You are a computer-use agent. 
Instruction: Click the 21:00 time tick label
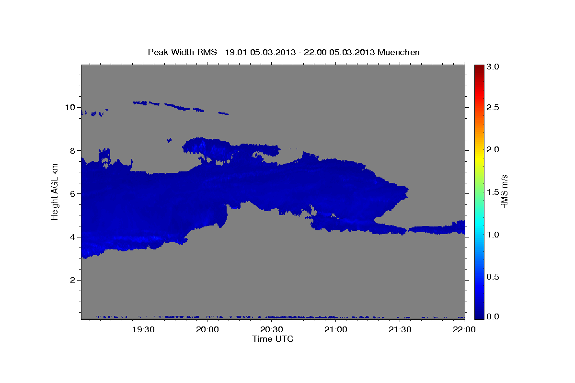click(x=336, y=330)
